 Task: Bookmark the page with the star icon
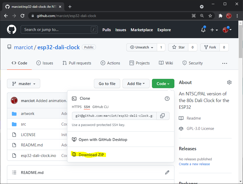(210, 16)
